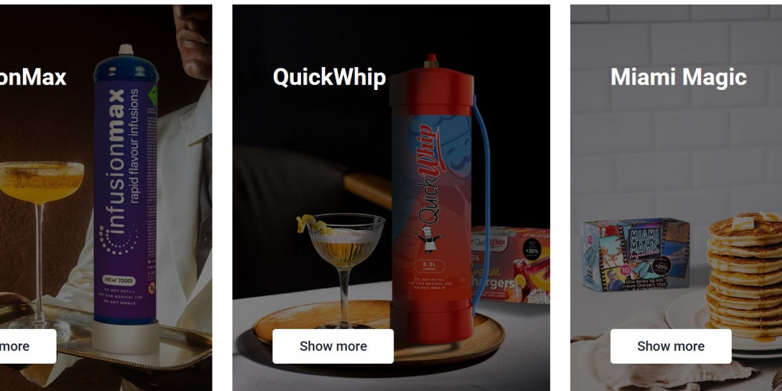Open the QuickWhip brand heading
Screen dimensions: 782x391
pos(329,77)
